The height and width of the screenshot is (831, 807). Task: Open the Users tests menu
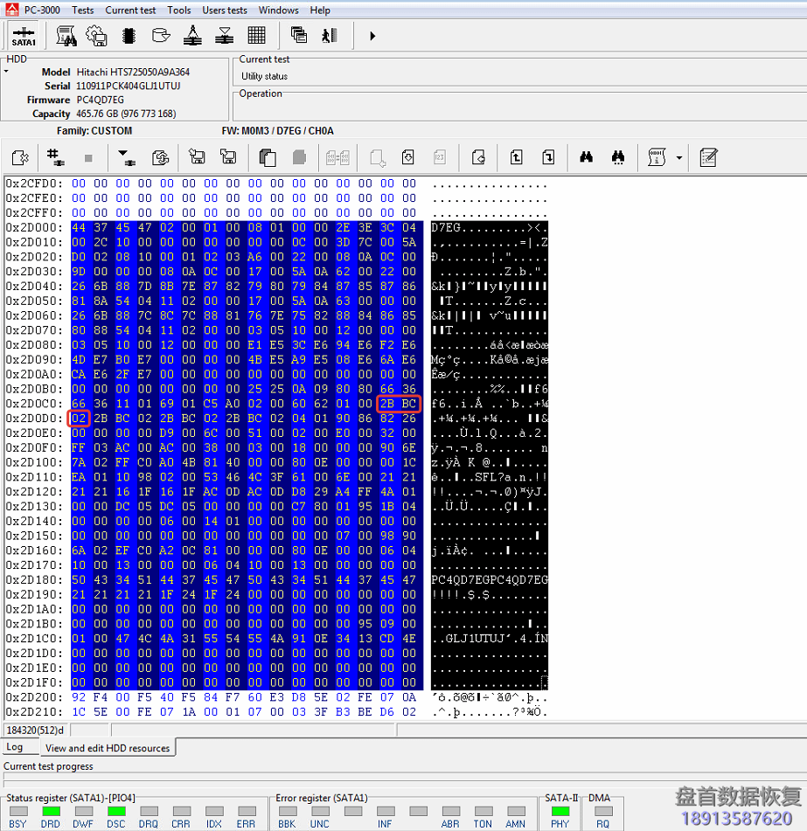[x=225, y=10]
